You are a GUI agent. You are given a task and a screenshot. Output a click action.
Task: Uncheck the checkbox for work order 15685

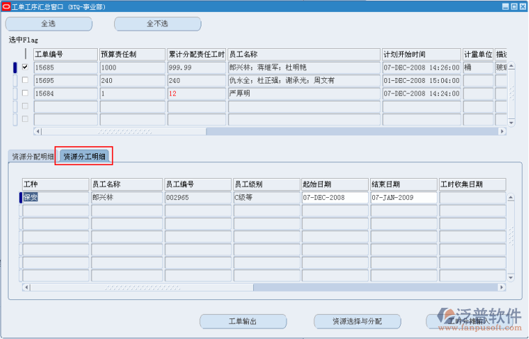click(25, 67)
